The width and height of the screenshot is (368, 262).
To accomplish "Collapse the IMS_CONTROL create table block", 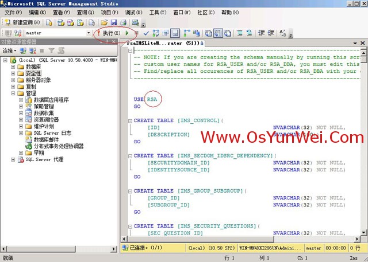I will point(130,121).
